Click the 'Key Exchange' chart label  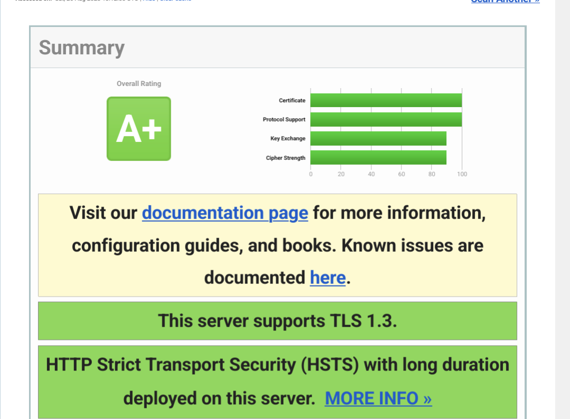(288, 138)
